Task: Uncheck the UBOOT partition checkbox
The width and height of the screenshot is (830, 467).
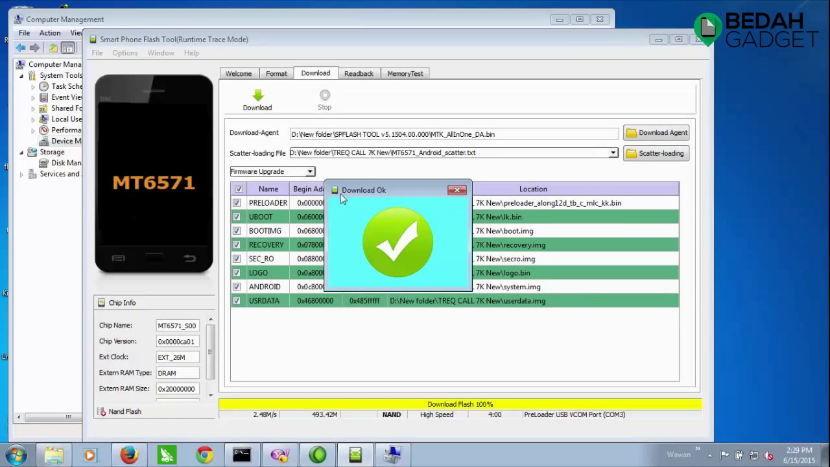Action: click(x=237, y=217)
